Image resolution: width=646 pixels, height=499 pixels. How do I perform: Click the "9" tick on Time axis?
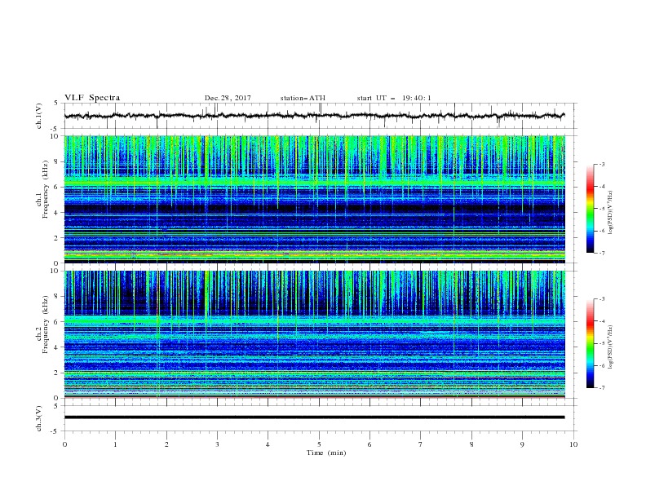click(x=522, y=444)
